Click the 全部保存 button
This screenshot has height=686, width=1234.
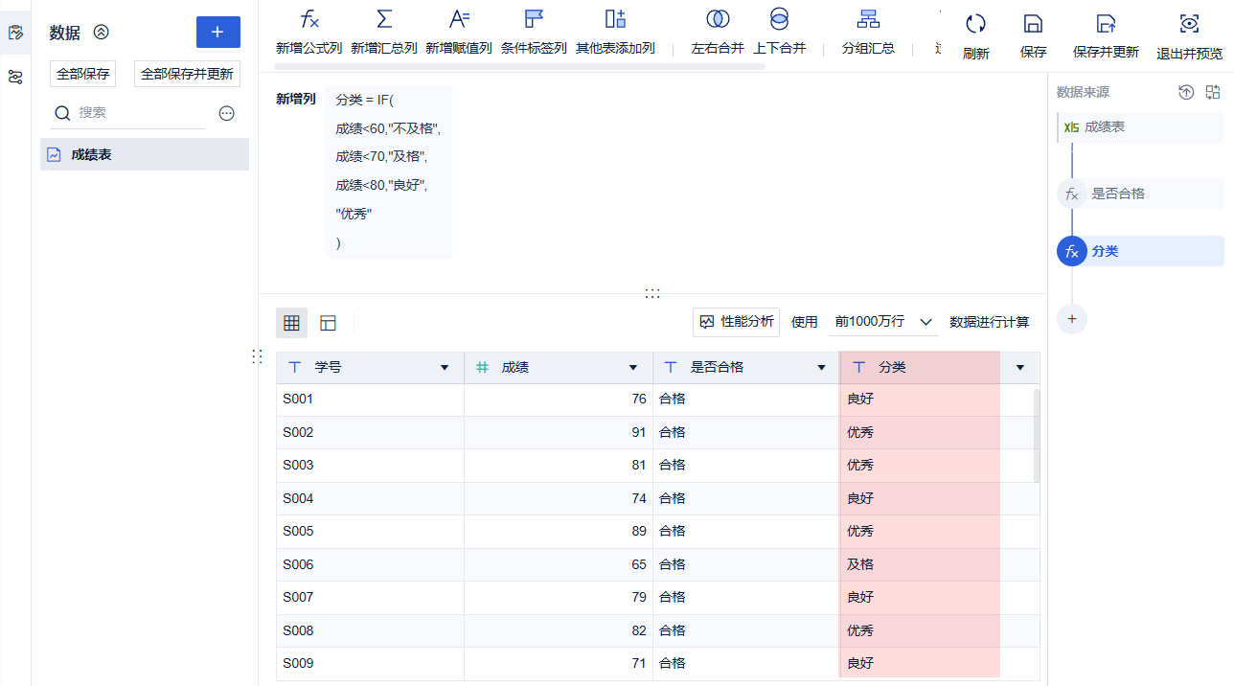[x=81, y=74]
